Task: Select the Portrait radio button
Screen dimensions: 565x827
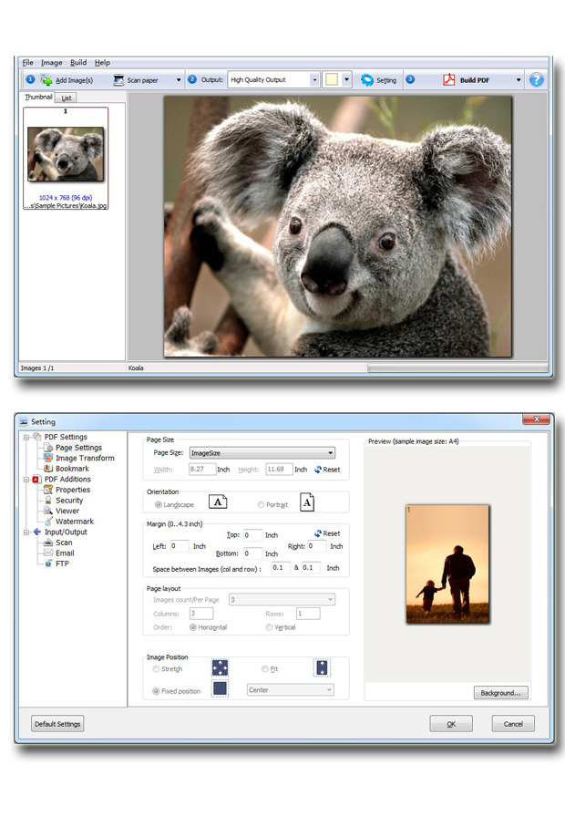Action: tap(261, 505)
